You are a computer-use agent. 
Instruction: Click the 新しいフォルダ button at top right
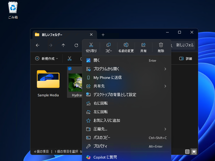[x=185, y=45]
